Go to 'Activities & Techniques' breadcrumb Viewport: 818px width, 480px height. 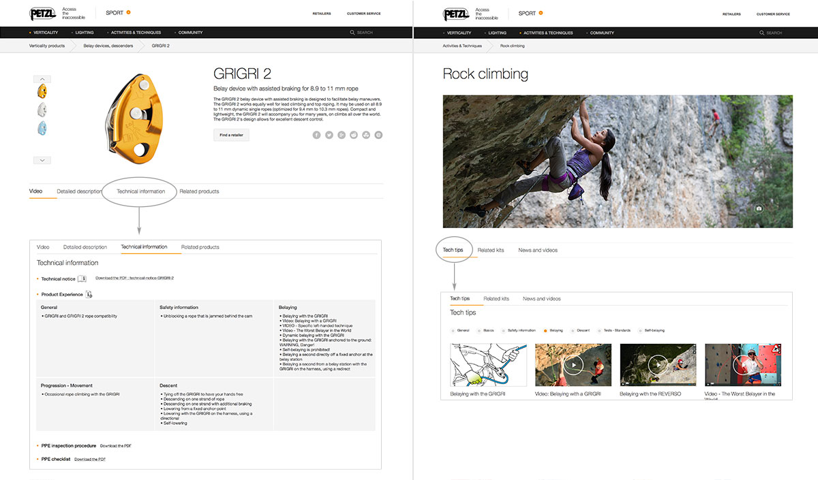pyautogui.click(x=462, y=46)
